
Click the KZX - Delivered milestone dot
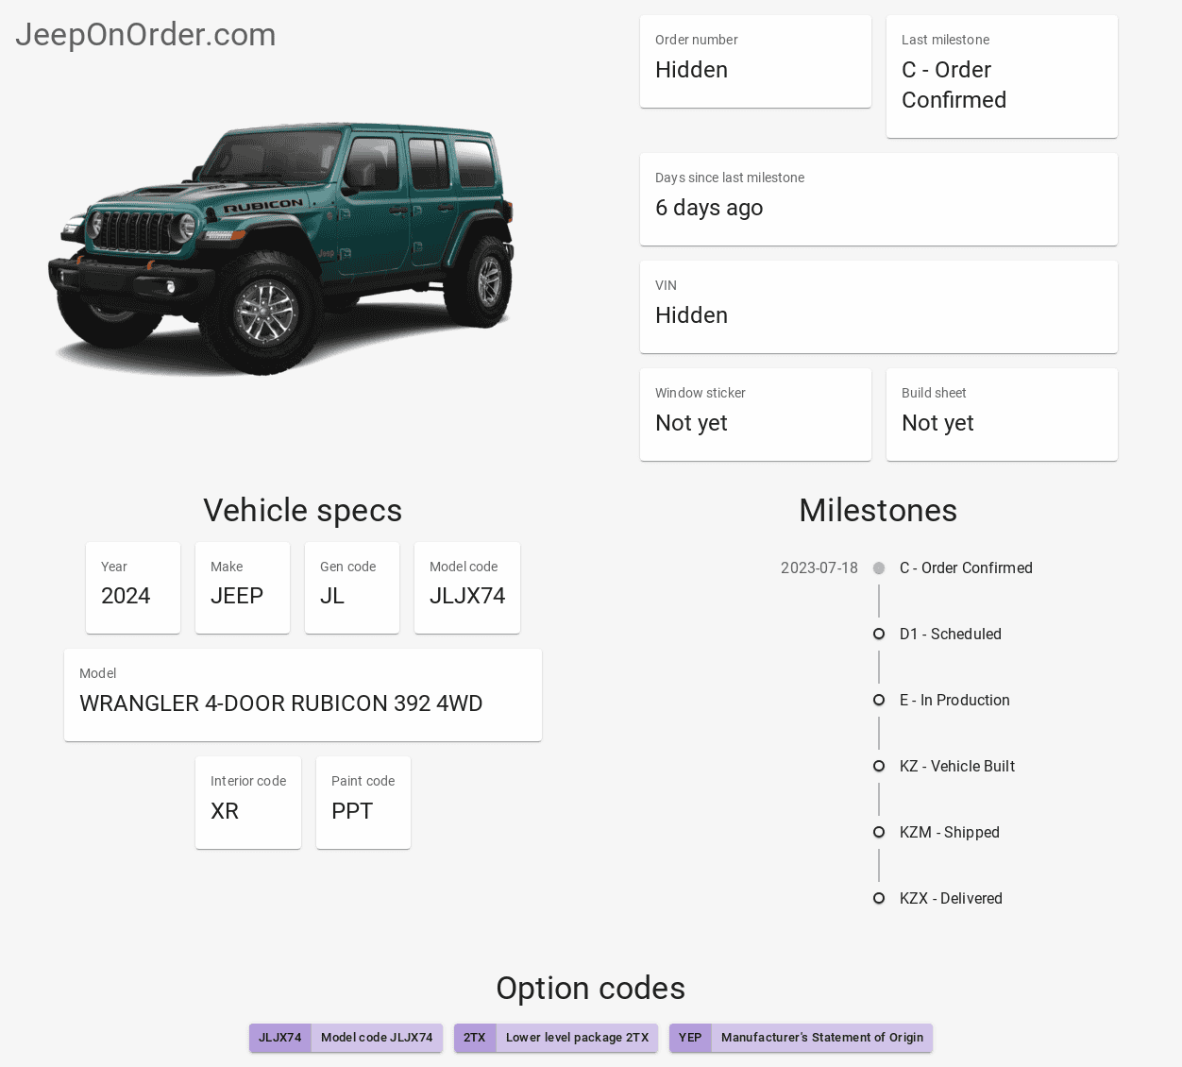coord(879,898)
